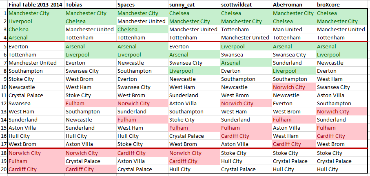370x176 pixels.
Task: Click Stoke City in Final Table column
Action: (36, 79)
